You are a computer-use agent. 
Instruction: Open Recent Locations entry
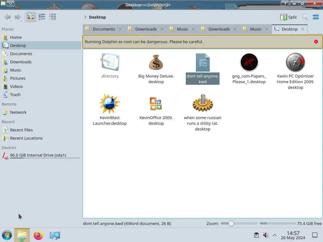(x=41, y=138)
